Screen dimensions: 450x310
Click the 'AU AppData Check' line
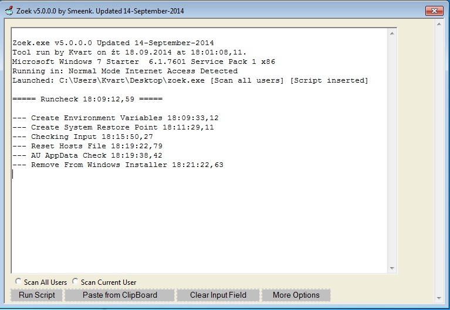click(87, 155)
